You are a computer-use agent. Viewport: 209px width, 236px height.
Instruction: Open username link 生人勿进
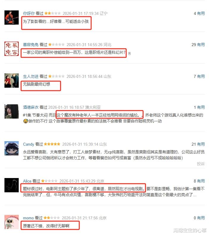(x=31, y=76)
